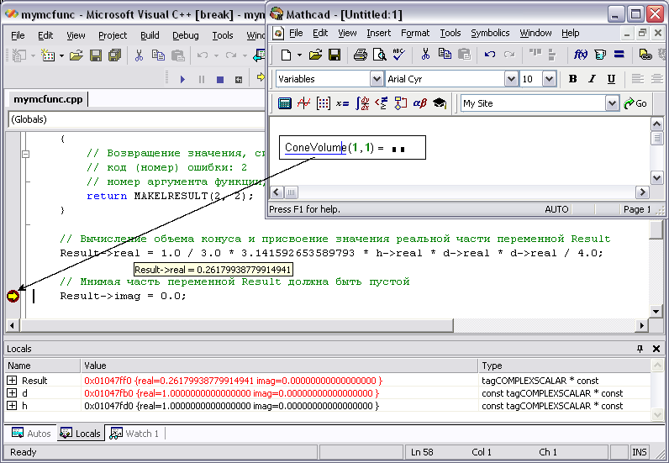Expand d variable in Locals
The image size is (669, 463).
tap(12, 393)
